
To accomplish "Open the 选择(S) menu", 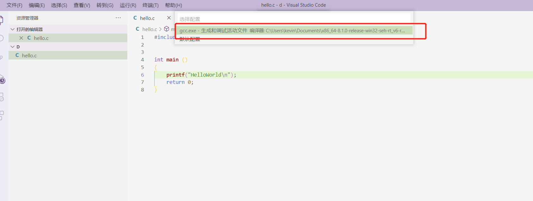I will (x=59, y=5).
